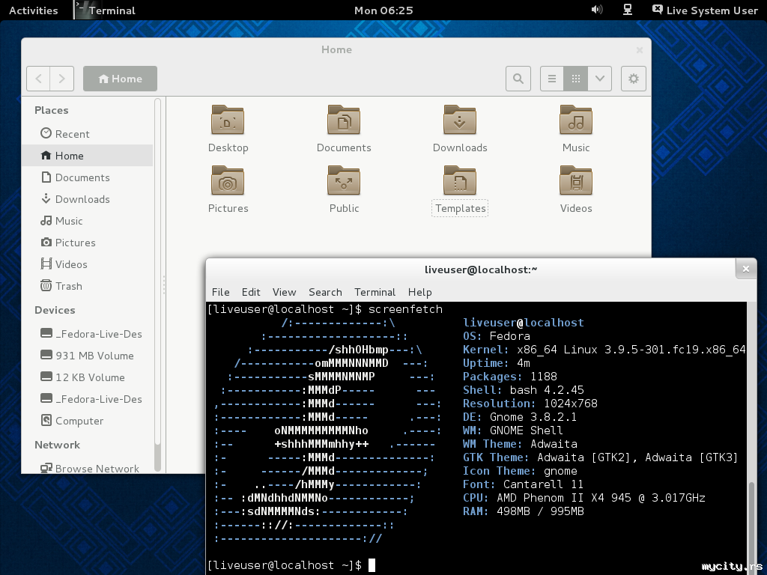Screen dimensions: 767x575
Task: Expand the view options dropdown arrow
Action: 599,79
